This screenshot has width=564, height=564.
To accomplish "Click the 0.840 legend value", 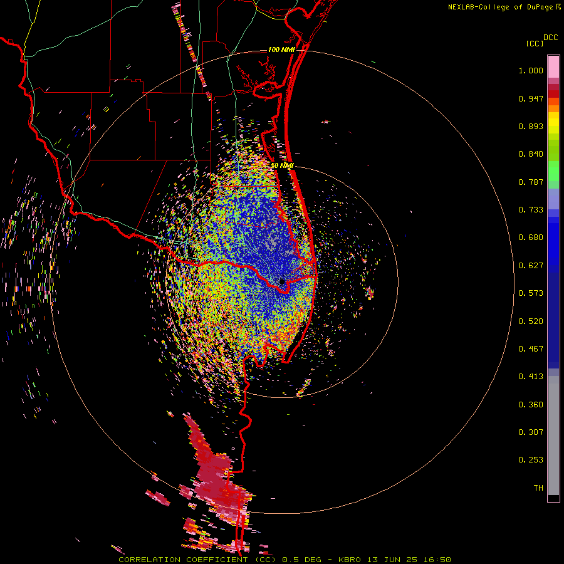I will coord(531,154).
